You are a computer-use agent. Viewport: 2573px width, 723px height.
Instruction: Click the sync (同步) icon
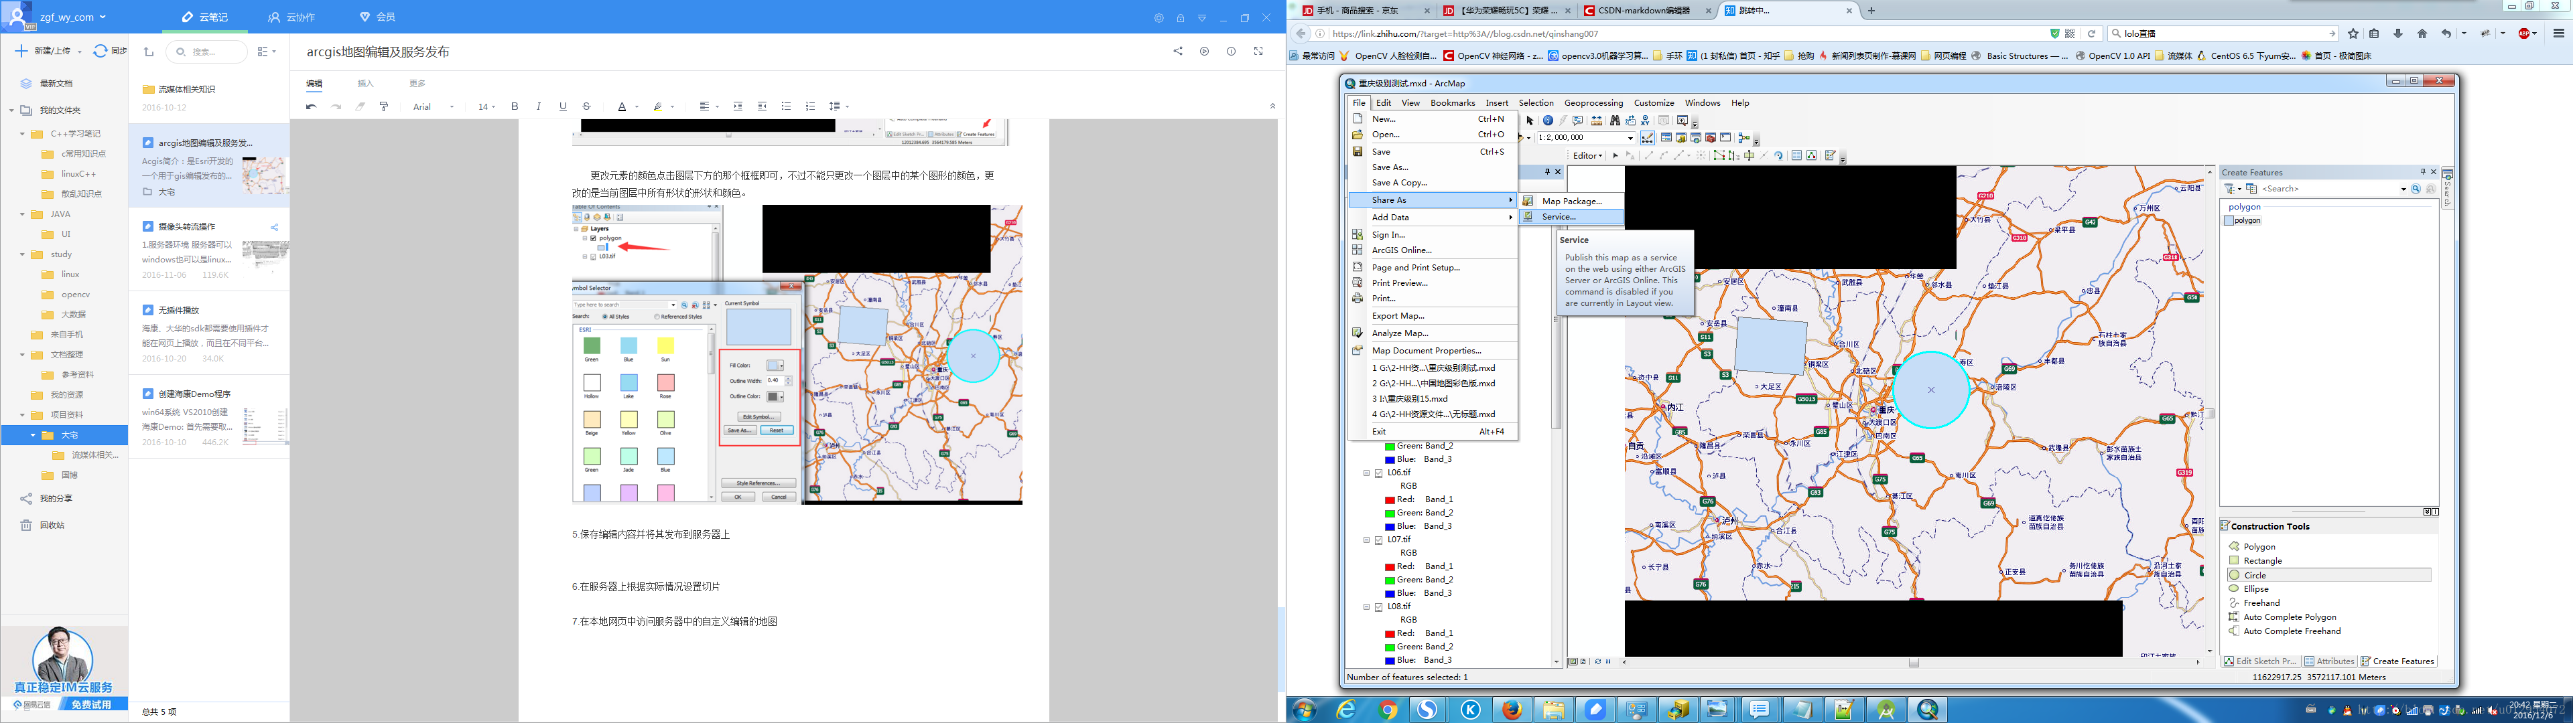[x=101, y=51]
